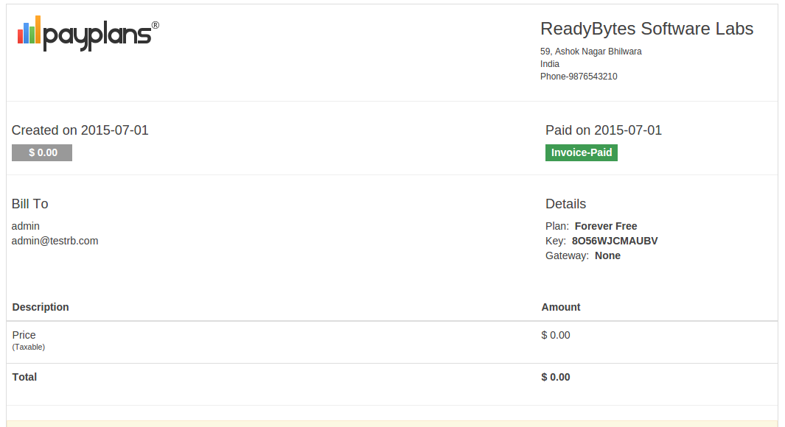Click the payplans logo image
Viewport: 785px width, 427px height.
point(88,33)
